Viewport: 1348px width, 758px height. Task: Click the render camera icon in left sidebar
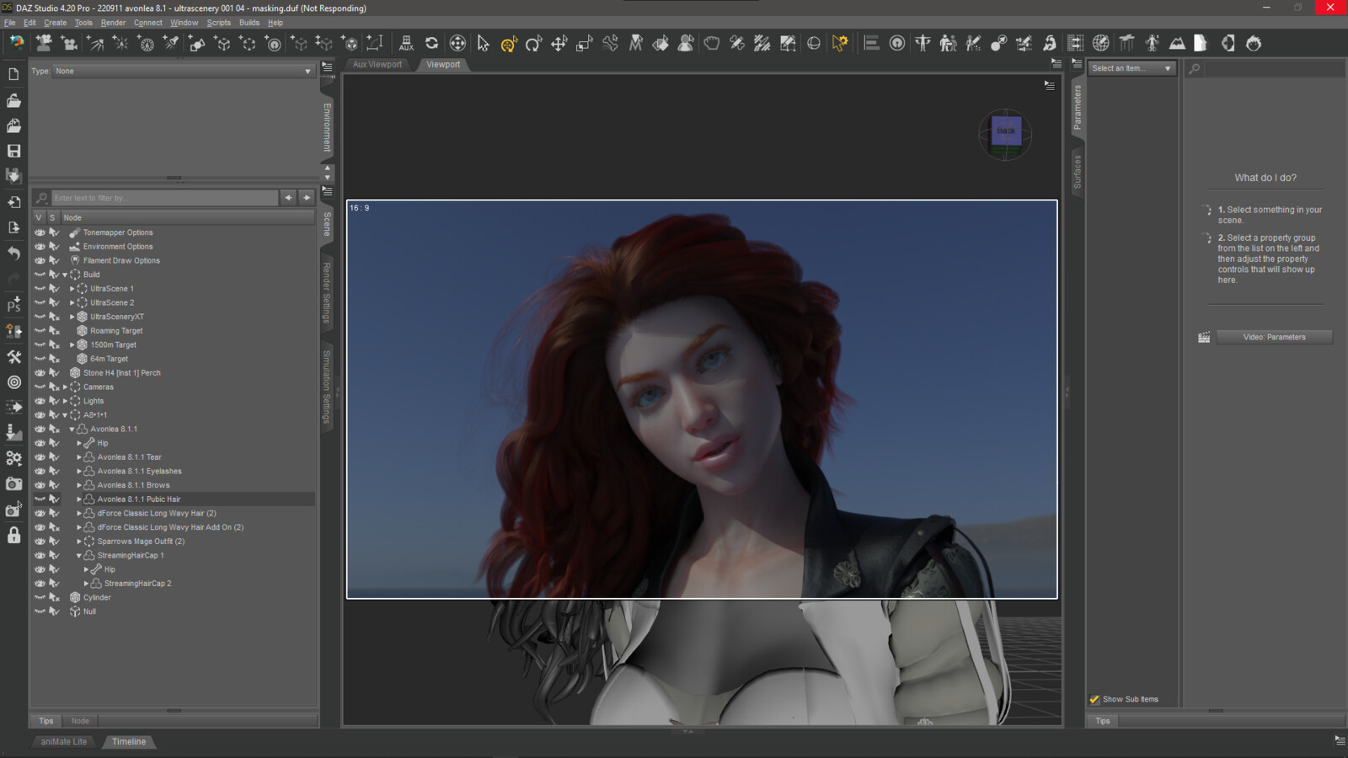click(13, 483)
